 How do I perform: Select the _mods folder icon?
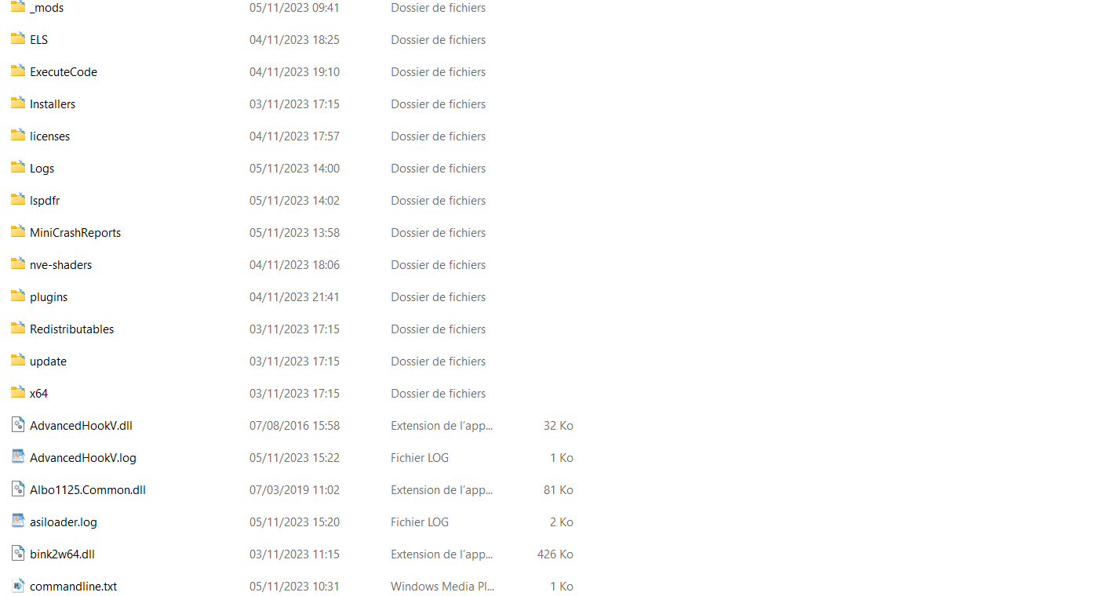point(18,7)
